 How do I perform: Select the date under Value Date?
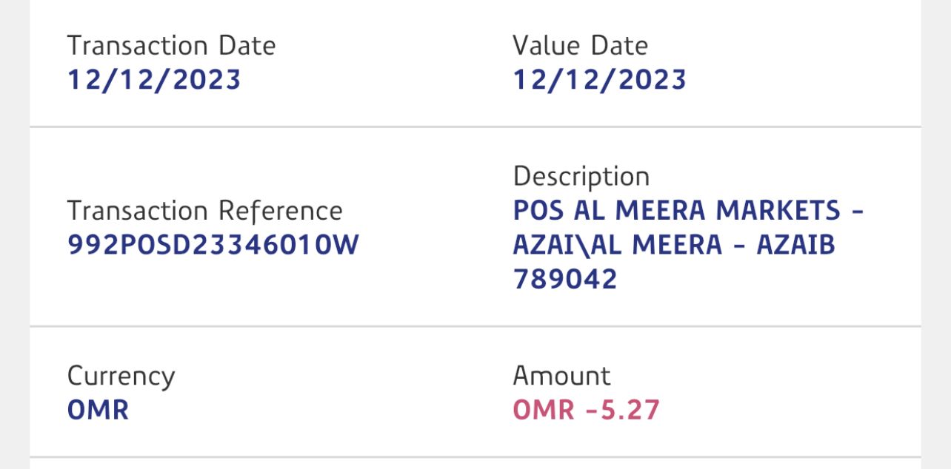pyautogui.click(x=599, y=80)
